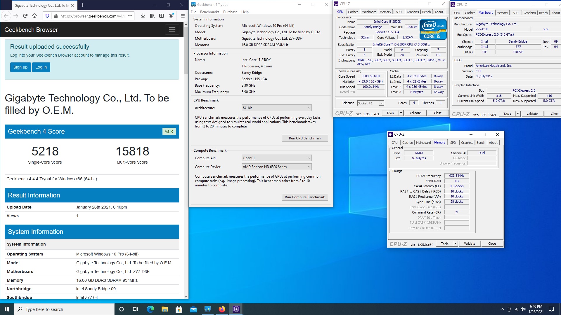Viewport: 561px width, 315px height.
Task: Switch to Firefox taskbar icon
Action: tap(222, 309)
